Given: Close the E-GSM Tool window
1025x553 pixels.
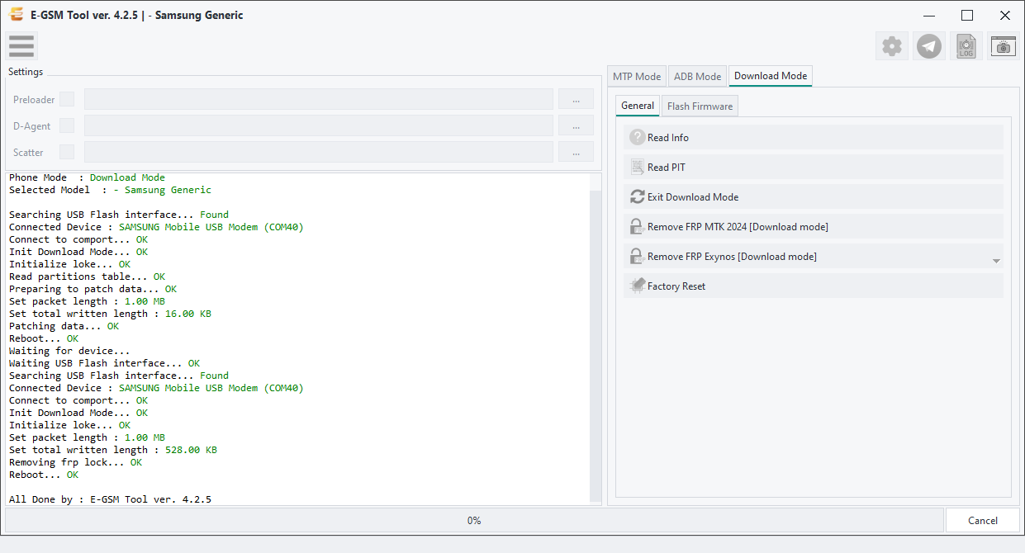Looking at the screenshot, I should [x=1005, y=15].
